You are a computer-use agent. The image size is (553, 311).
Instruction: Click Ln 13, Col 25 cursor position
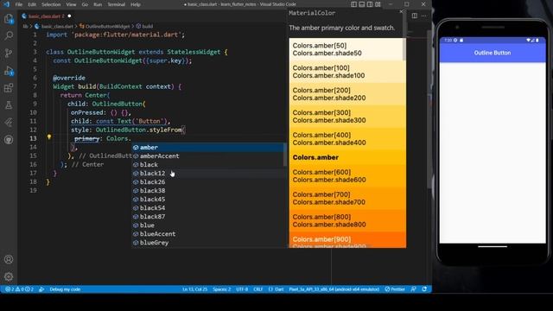(x=194, y=289)
